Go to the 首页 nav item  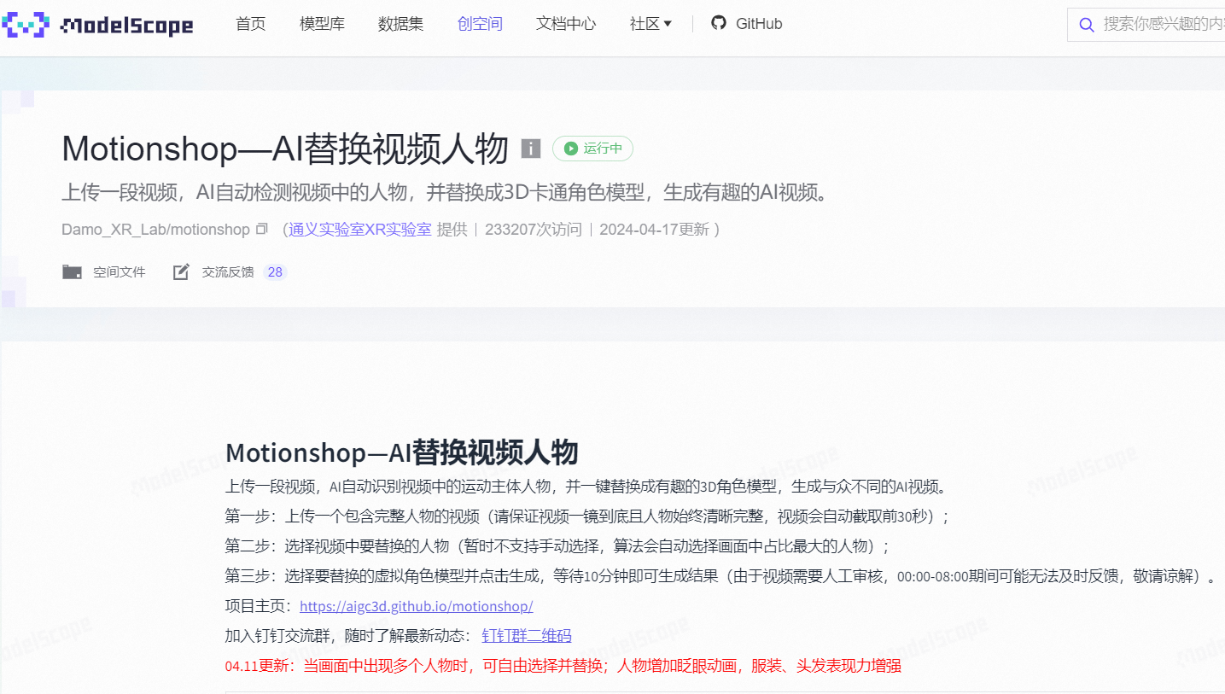[251, 24]
